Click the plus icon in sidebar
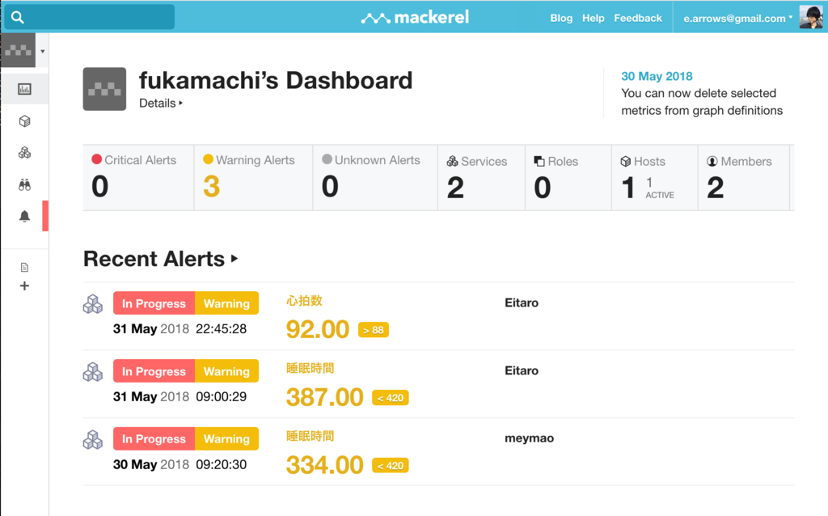Image resolution: width=828 pixels, height=516 pixels. (24, 285)
